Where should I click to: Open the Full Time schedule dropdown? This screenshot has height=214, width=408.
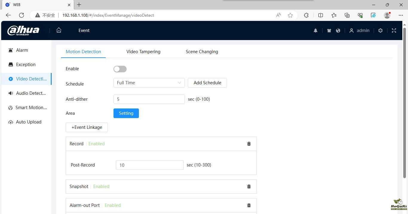click(x=149, y=83)
